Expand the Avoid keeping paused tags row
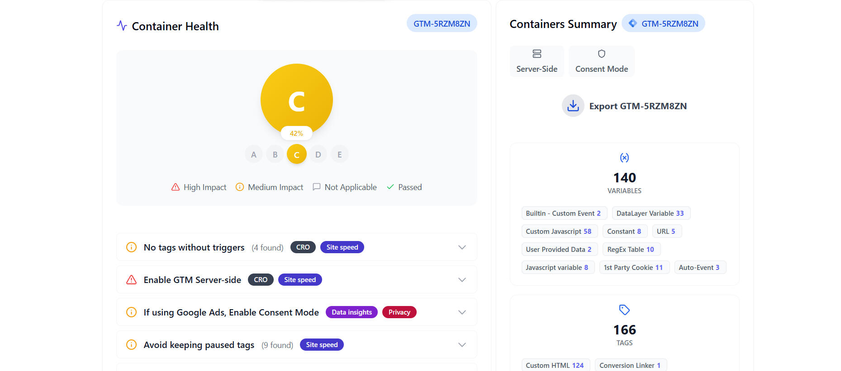 coord(462,345)
